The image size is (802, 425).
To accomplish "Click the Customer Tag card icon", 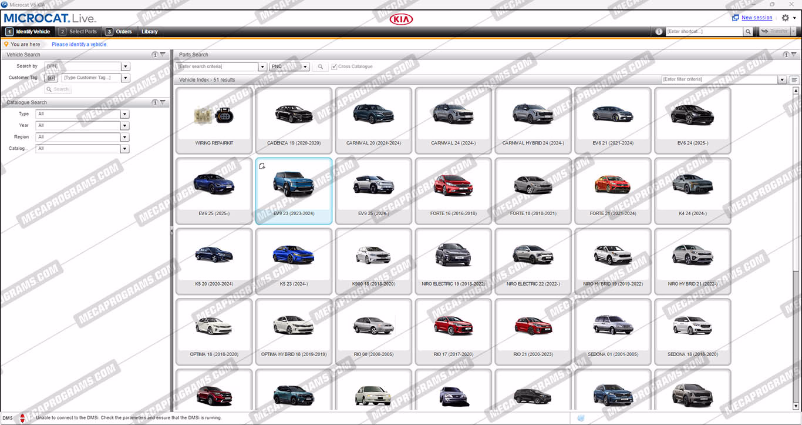I will (51, 78).
